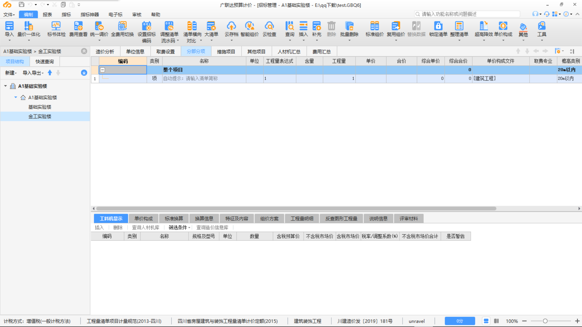Open the 文件 menu dropdown
The image size is (582, 327).
[x=9, y=15]
